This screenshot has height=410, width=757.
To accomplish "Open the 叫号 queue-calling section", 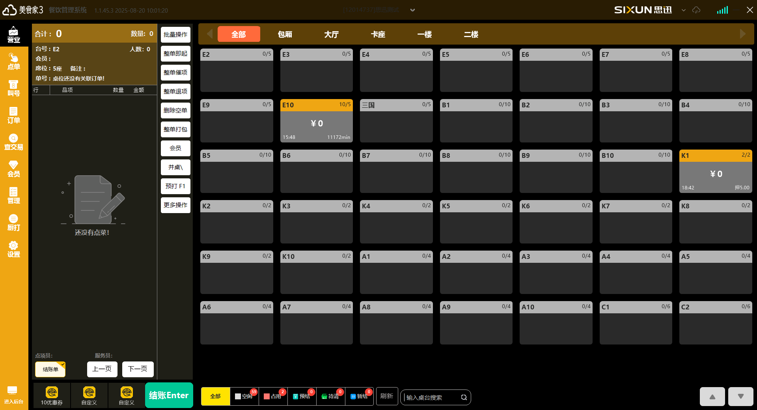I will click(x=14, y=88).
